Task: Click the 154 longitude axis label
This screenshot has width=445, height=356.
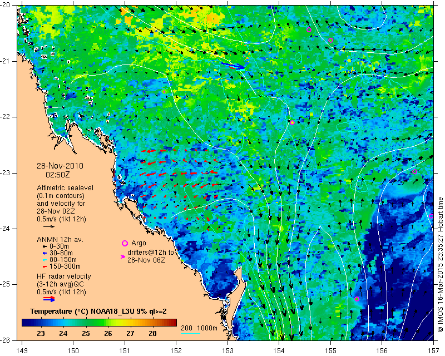Action: click(279, 351)
